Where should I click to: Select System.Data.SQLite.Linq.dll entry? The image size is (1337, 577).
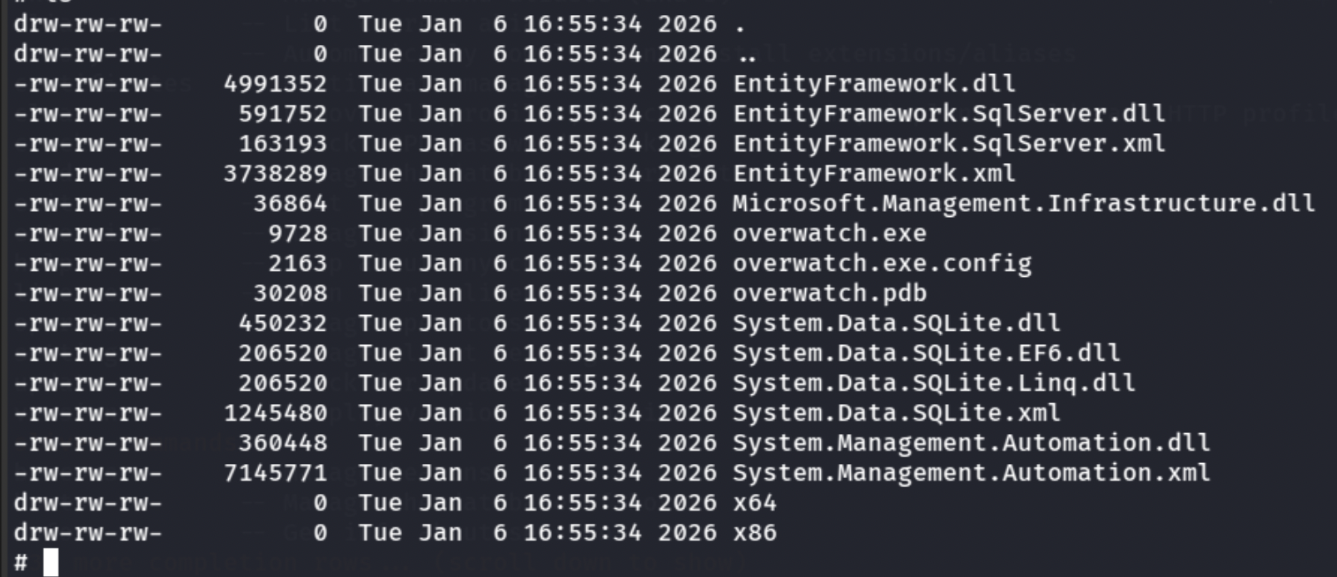934,383
